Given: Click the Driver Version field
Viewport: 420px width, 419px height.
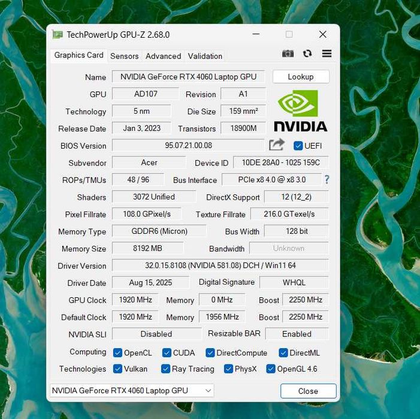Looking at the screenshot, I should (x=220, y=266).
